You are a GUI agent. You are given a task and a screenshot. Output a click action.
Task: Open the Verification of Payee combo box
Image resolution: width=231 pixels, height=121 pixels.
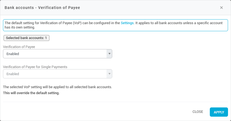[54, 54]
